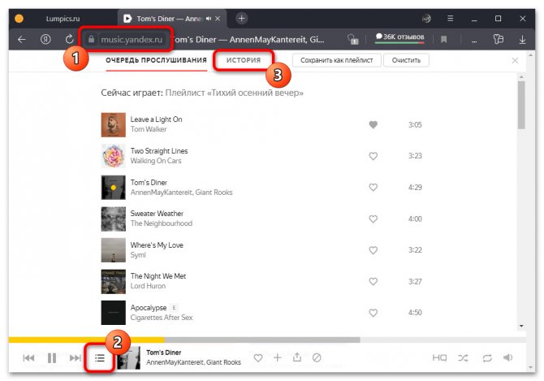The image size is (544, 381).
Task: Go back using the browser back arrow
Action: tap(21, 40)
